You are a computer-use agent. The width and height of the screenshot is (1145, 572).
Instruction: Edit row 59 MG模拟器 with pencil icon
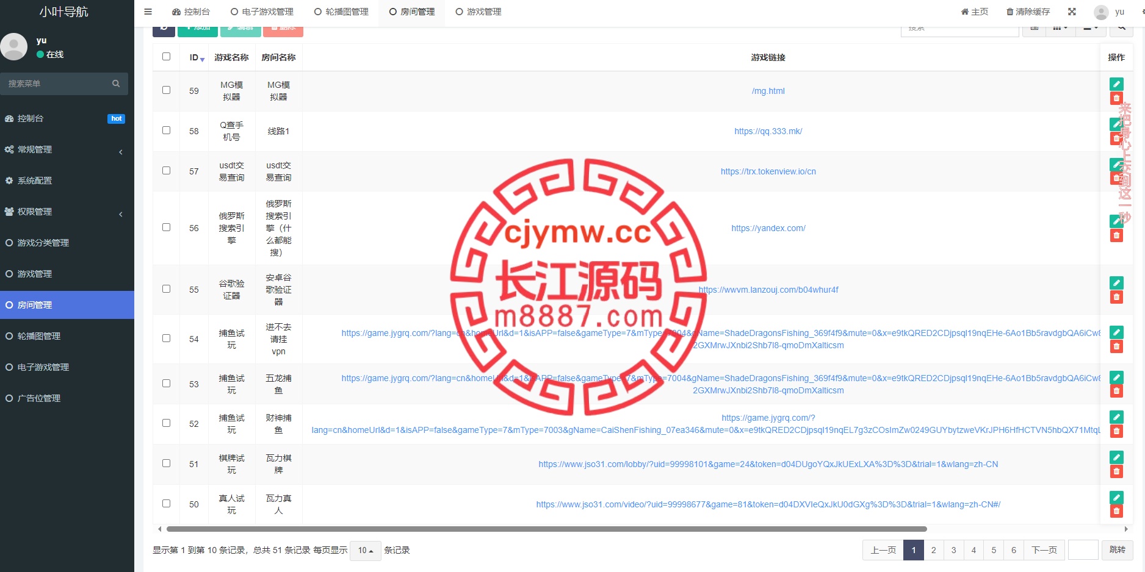(1116, 84)
